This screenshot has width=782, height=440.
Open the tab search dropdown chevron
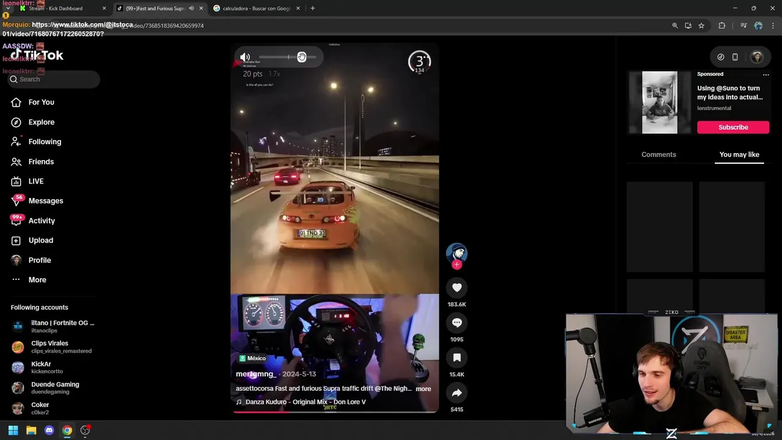click(x=7, y=9)
